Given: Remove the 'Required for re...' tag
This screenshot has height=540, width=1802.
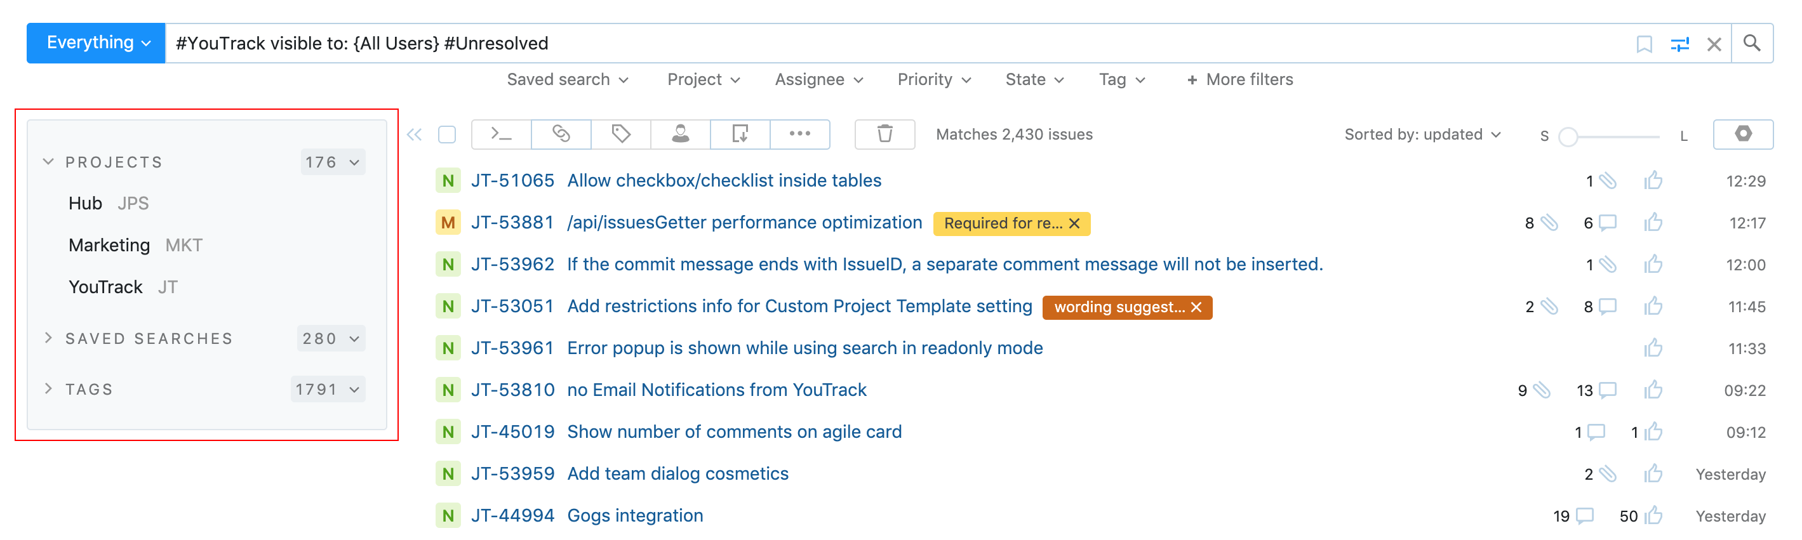Looking at the screenshot, I should tap(1074, 223).
